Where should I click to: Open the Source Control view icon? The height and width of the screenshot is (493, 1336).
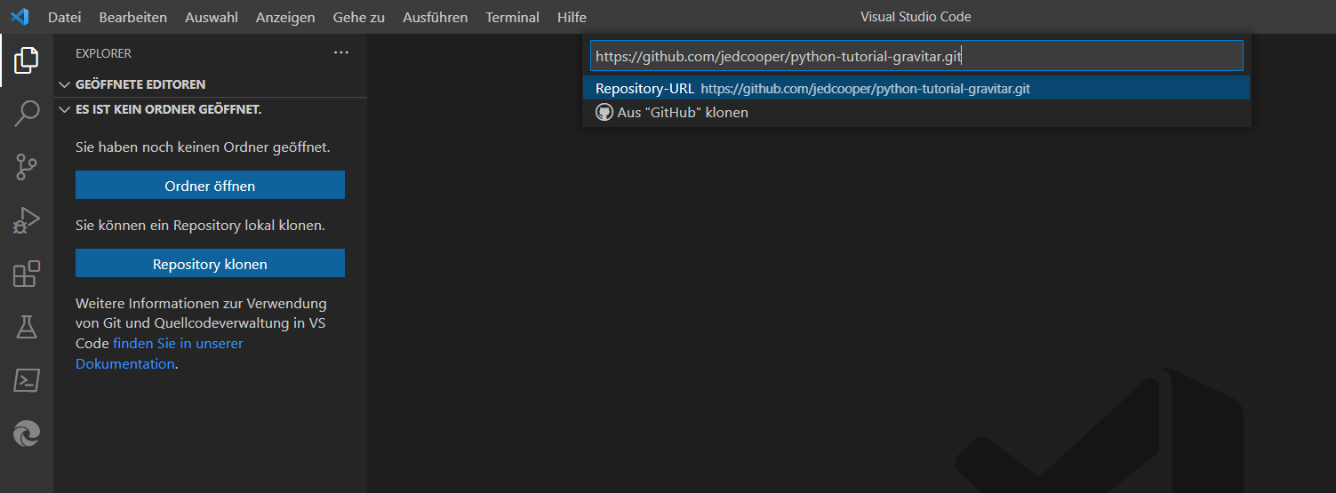click(27, 166)
